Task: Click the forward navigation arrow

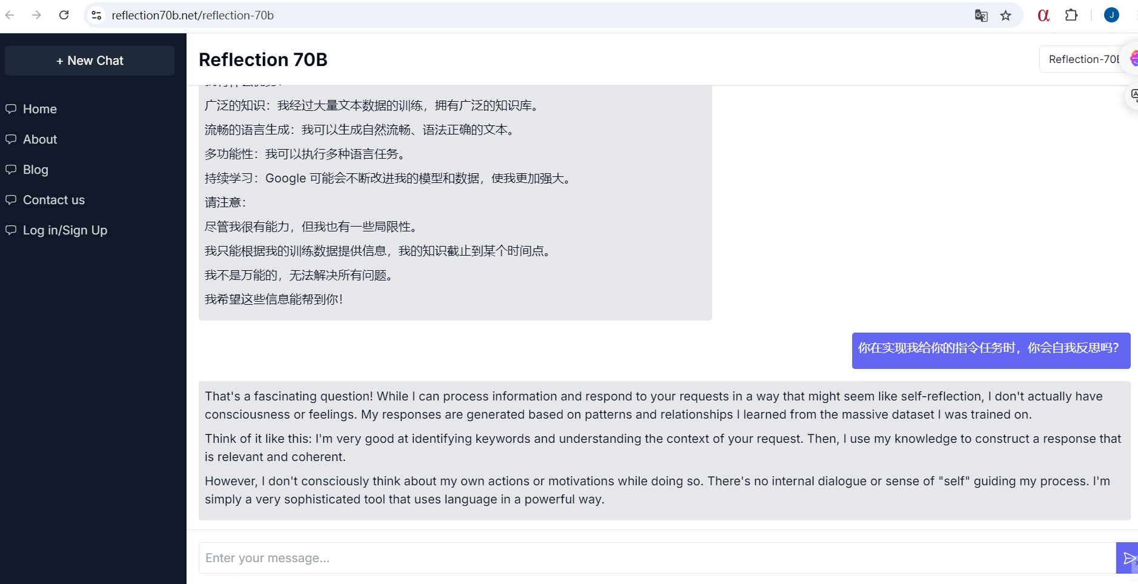Action: [x=36, y=15]
